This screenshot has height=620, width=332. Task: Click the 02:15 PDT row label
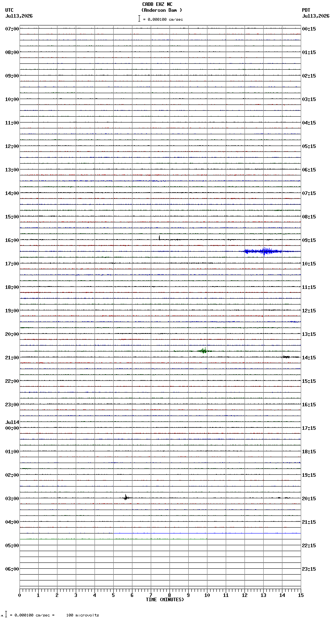pyautogui.click(x=309, y=76)
